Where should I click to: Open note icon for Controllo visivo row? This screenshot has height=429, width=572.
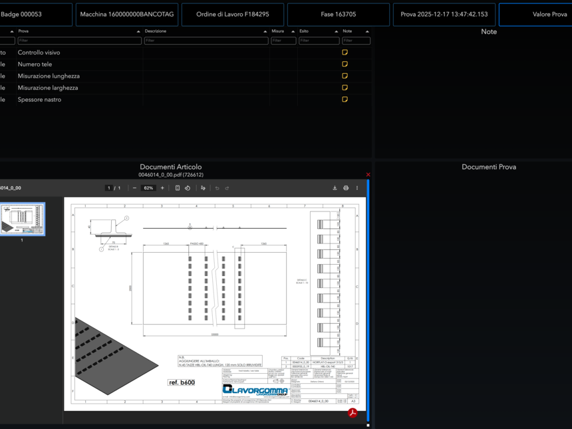tap(345, 53)
